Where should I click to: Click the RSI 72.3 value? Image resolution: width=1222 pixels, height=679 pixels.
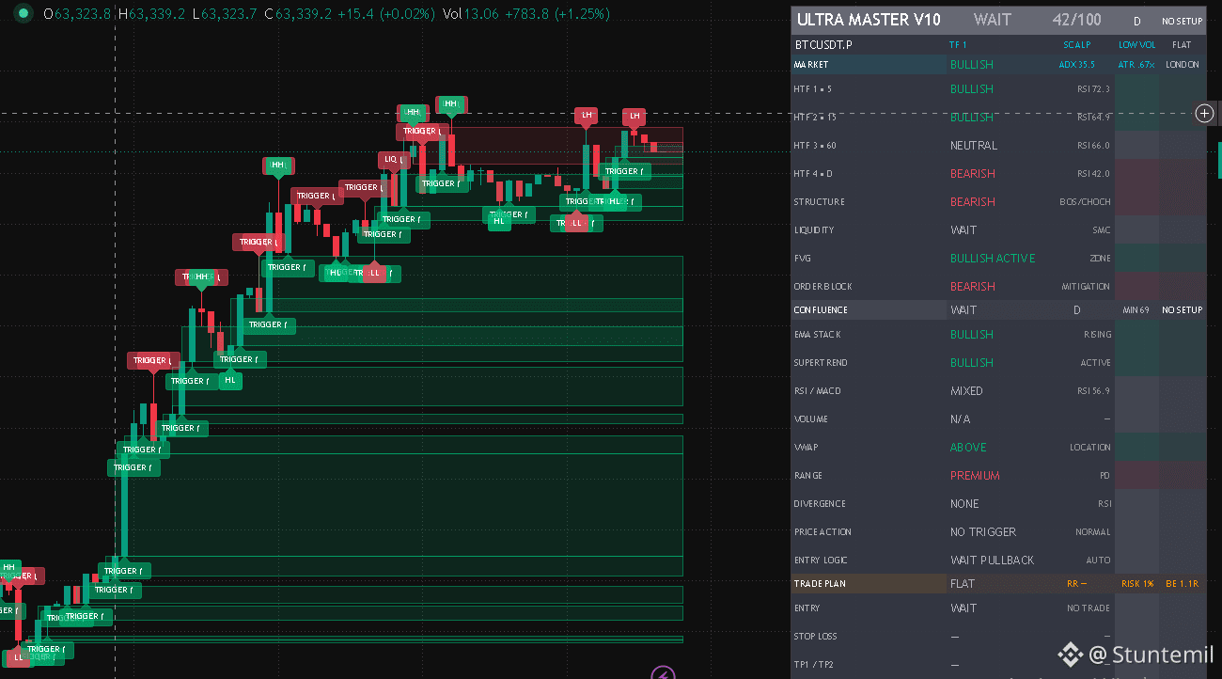[1094, 89]
